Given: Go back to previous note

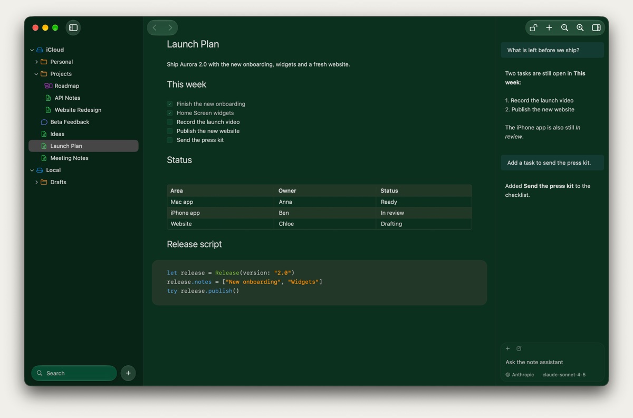Looking at the screenshot, I should point(155,27).
